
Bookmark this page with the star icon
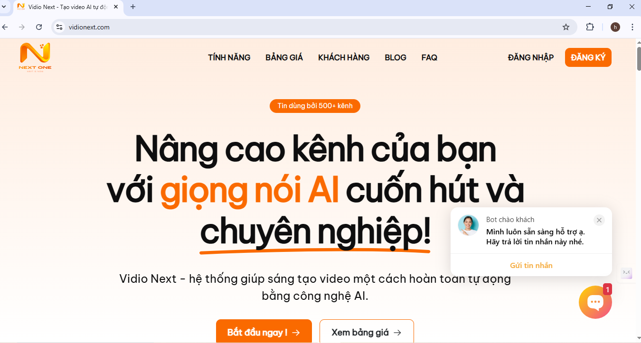coord(566,27)
